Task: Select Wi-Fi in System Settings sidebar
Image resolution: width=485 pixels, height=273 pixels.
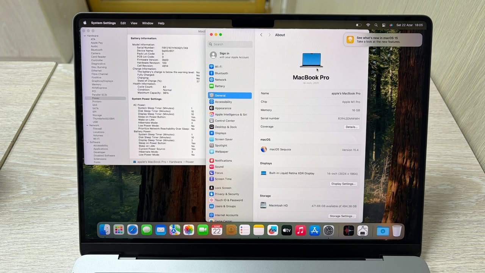Action: point(230,67)
